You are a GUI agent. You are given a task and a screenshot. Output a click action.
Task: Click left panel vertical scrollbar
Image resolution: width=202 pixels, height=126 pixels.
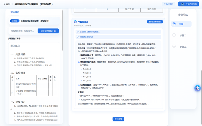(x=62, y=31)
